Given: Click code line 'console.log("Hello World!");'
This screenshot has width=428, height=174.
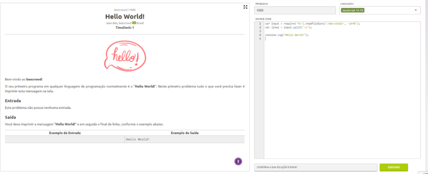Looking at the screenshot, I should point(286,35).
